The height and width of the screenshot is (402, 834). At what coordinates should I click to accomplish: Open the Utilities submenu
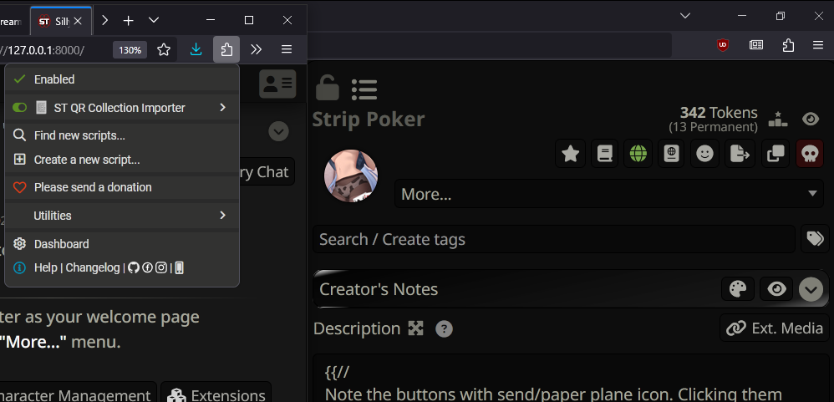(122, 216)
